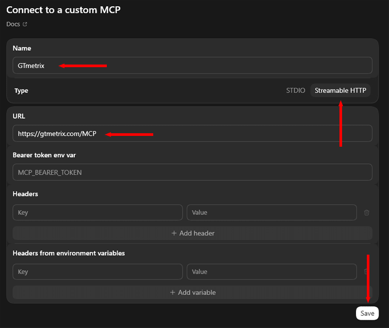Add variable button
Viewport: 389px width, 328px height.
pyautogui.click(x=192, y=292)
